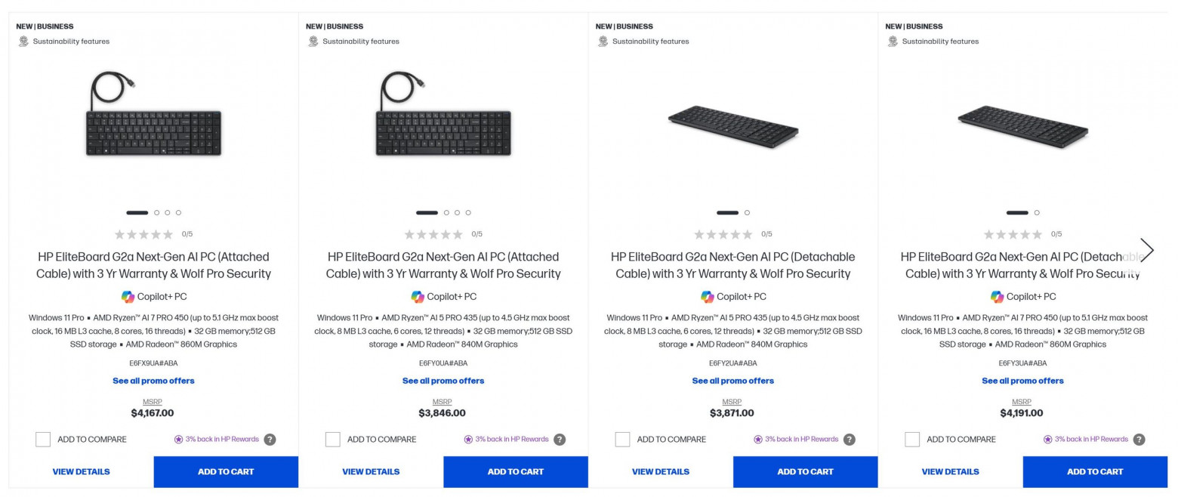Show second image dot of first product
Image resolution: width=1178 pixels, height=497 pixels.
[x=156, y=213]
